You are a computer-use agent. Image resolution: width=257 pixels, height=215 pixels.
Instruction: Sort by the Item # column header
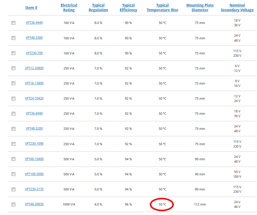click(x=31, y=7)
